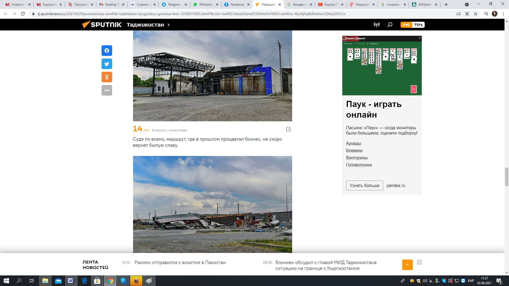Share article on Facebook
The width and height of the screenshot is (509, 286).
click(107, 51)
